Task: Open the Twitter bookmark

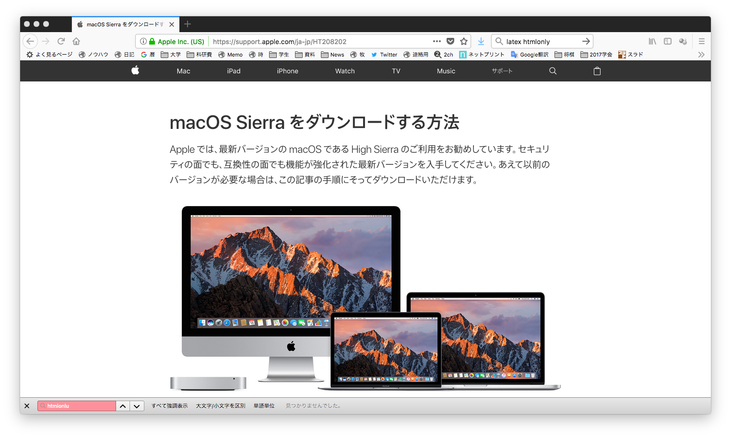Action: [384, 55]
